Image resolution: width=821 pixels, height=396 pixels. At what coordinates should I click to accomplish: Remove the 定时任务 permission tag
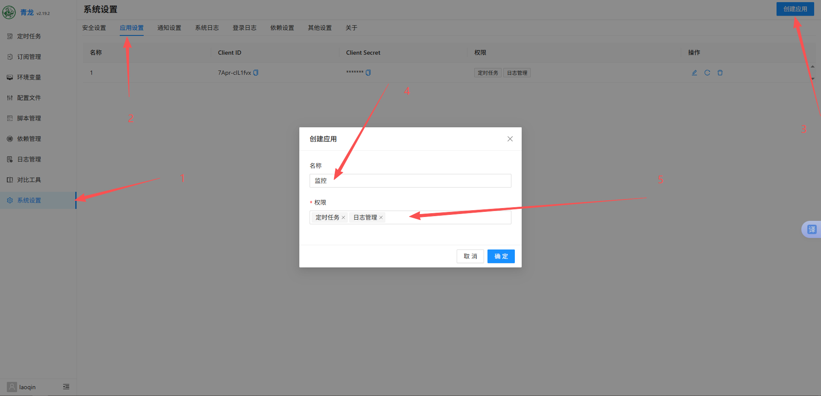[x=343, y=217]
